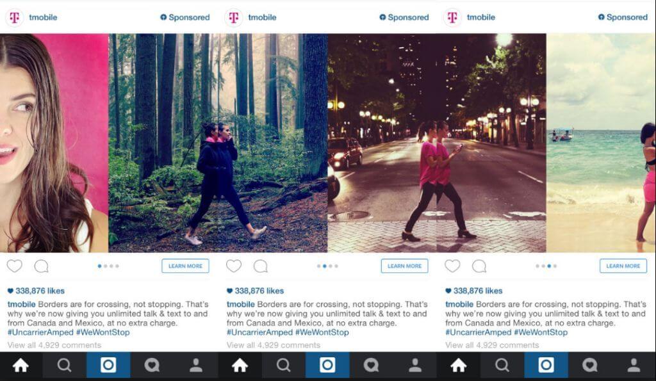Image resolution: width=656 pixels, height=381 pixels.
Task: Open activity heart-bubble icon in the leftmost bottom bar
Action: pyautogui.click(x=152, y=365)
